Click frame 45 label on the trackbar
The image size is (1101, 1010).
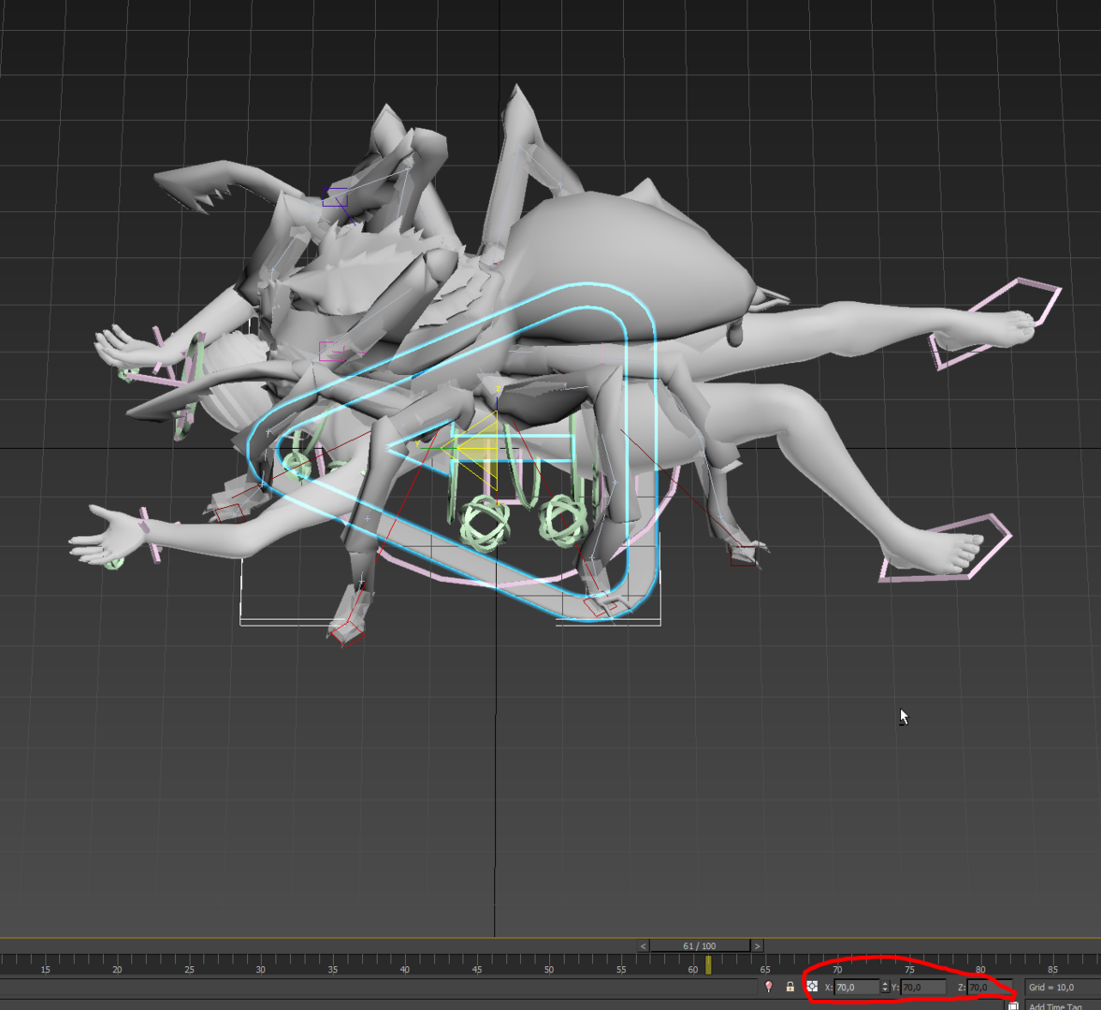click(x=477, y=969)
